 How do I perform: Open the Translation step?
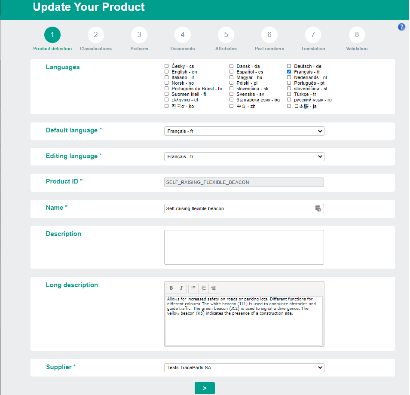(313, 35)
